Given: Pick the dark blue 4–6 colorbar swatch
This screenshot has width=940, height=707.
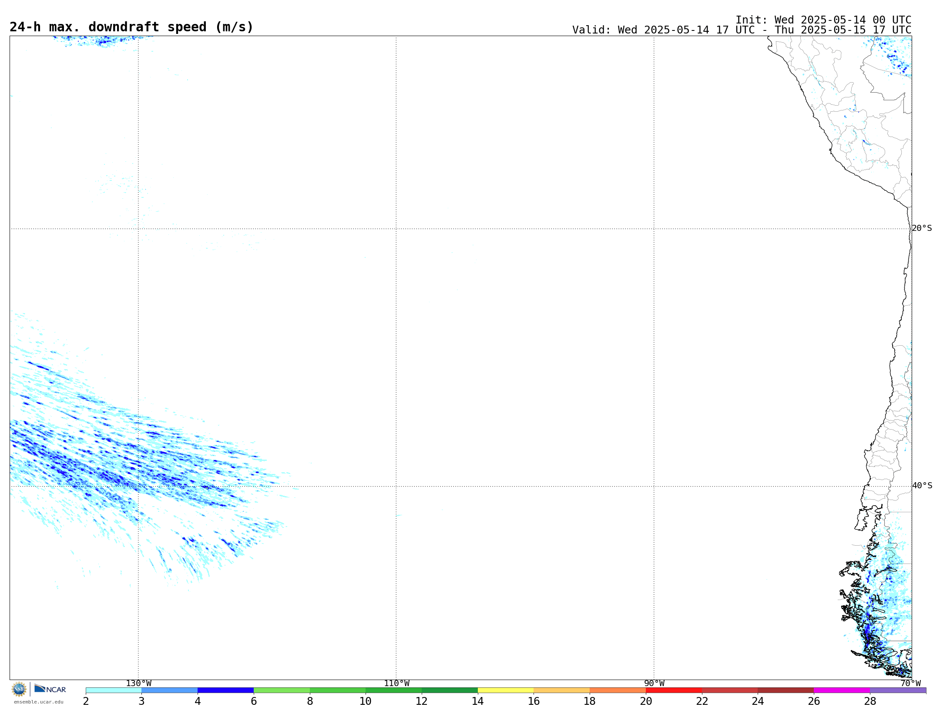Looking at the screenshot, I should (225, 690).
